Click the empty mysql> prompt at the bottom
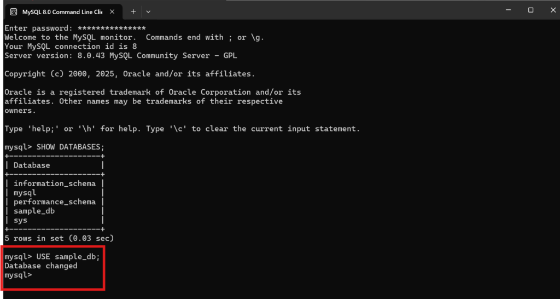This screenshot has width=560, height=299. click(19, 275)
